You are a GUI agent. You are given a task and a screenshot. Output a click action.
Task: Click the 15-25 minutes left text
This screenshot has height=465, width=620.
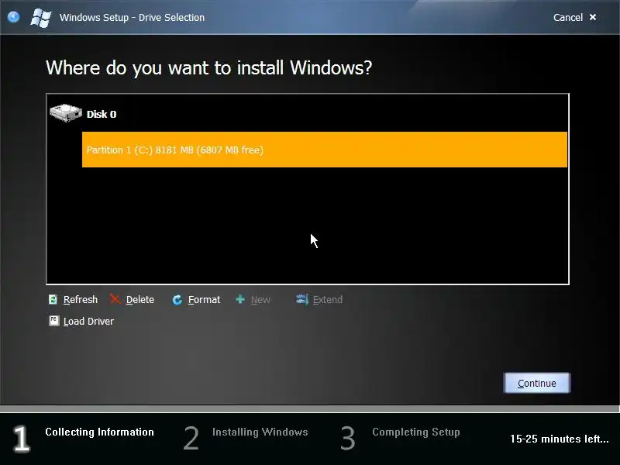pos(559,439)
